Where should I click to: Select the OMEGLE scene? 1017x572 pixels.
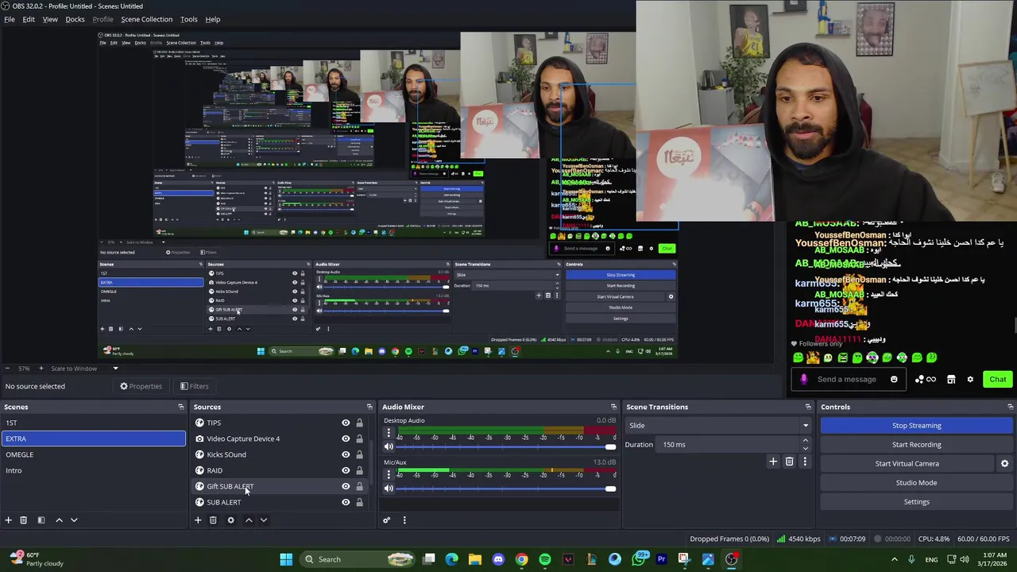click(x=94, y=454)
